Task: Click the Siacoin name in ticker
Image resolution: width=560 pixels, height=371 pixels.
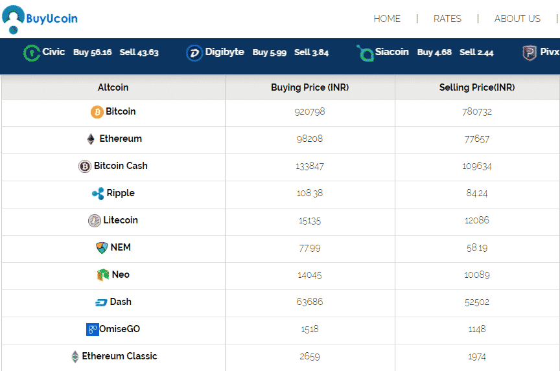Action: click(x=391, y=52)
